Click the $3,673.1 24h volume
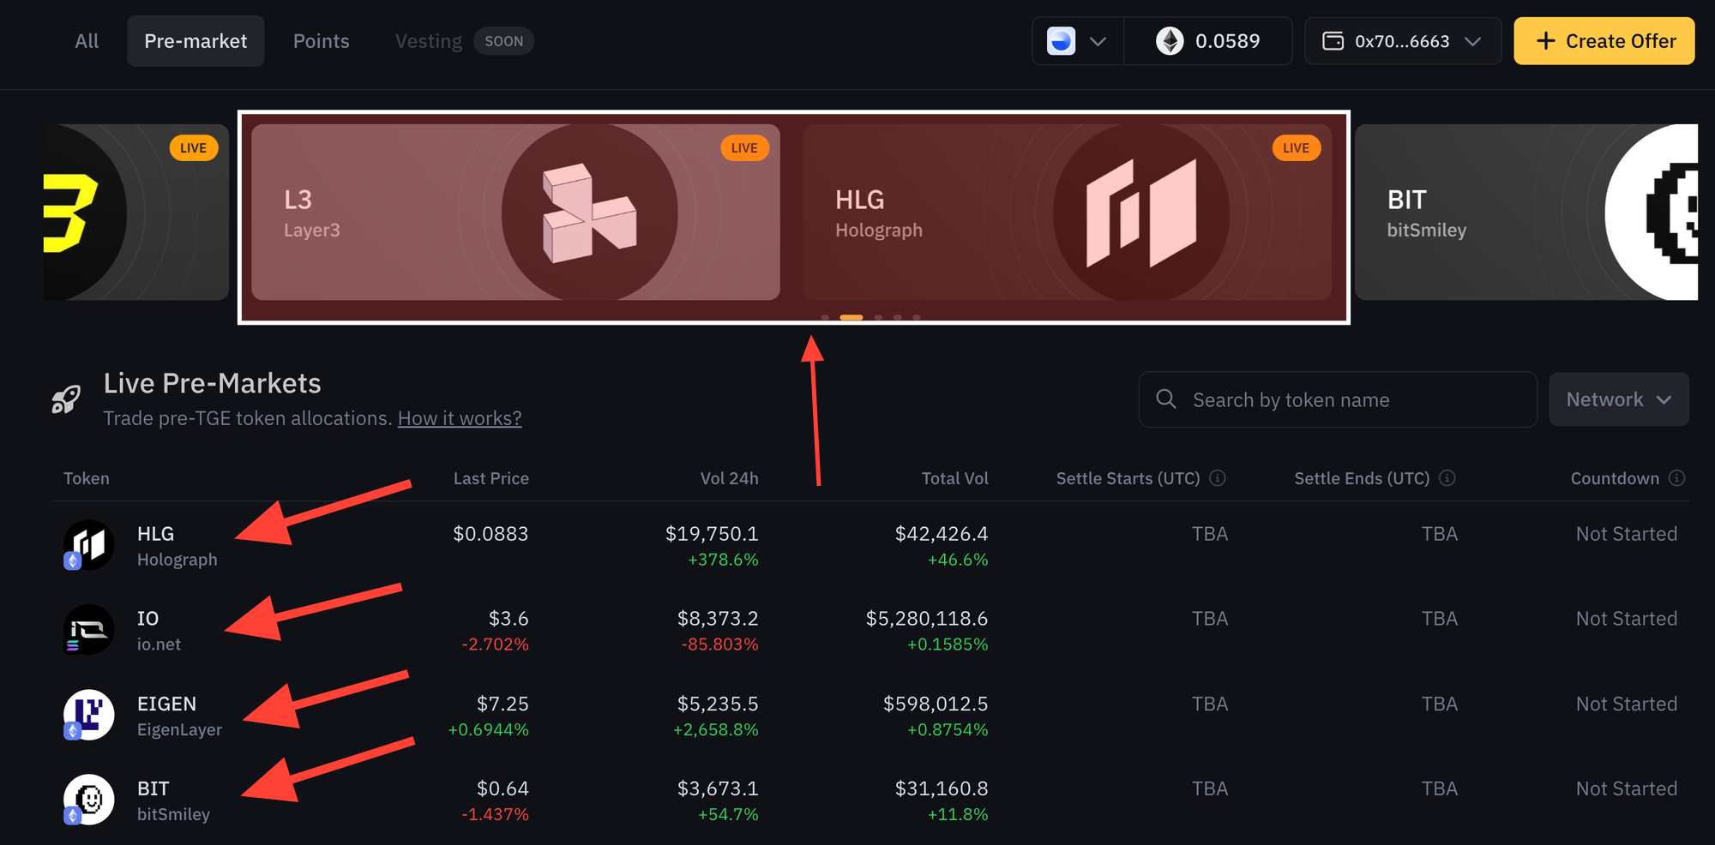Screen dimensions: 1715x845 [x=718, y=788]
